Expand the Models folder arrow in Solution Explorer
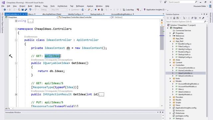 [170, 81]
